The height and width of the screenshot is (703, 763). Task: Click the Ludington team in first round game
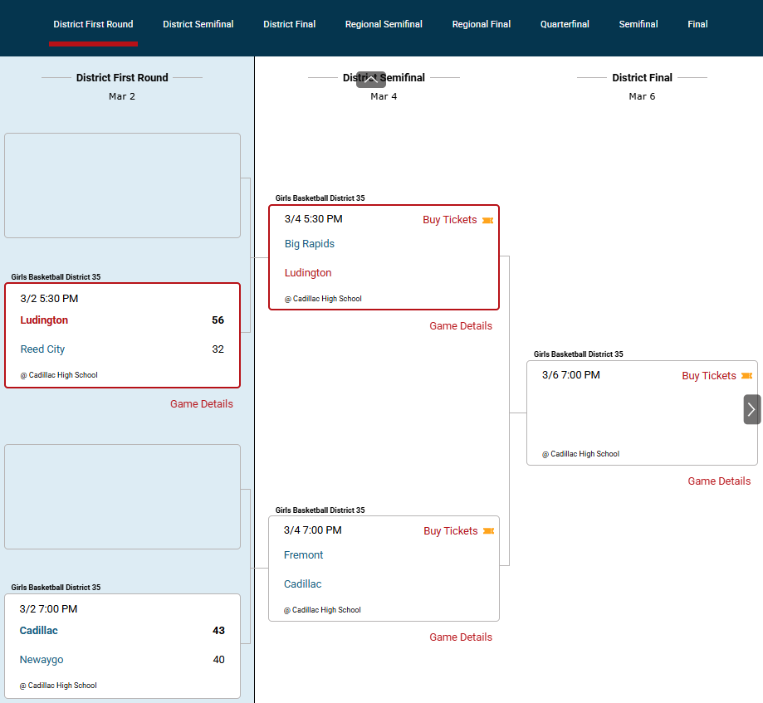44,320
